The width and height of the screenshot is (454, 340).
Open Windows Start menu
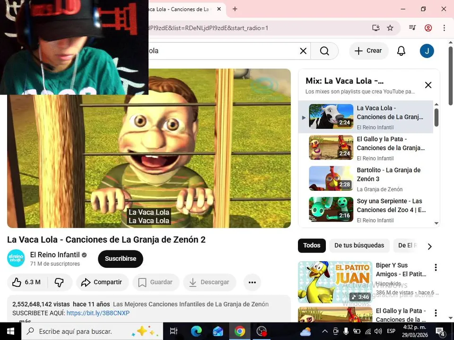click(x=10, y=331)
